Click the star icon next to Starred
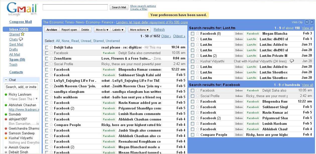 tap(23, 34)
